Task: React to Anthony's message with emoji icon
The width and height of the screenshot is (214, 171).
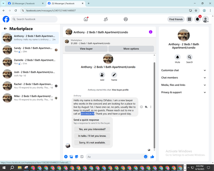Action: [x=141, y=107]
